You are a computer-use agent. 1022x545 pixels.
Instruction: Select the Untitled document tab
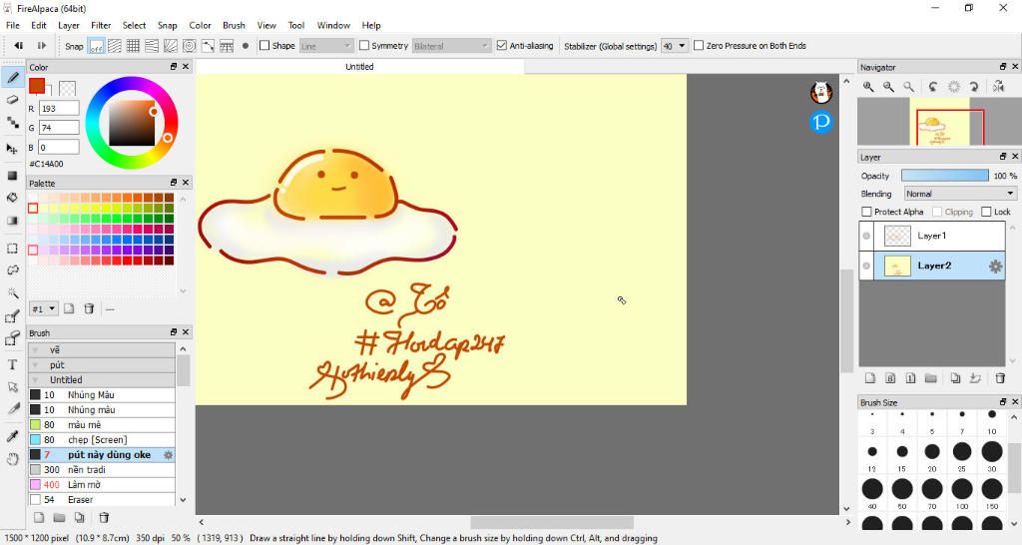click(359, 67)
